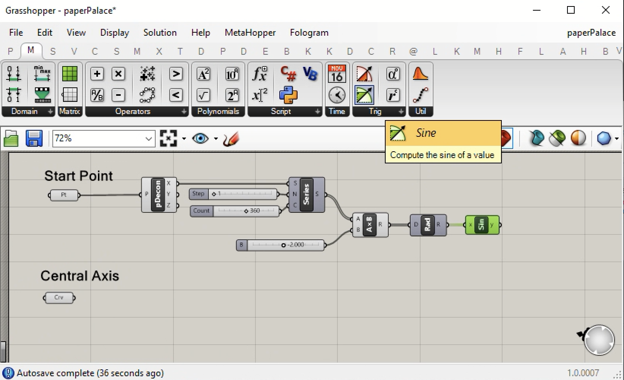Click the save file floppy icon
The height and width of the screenshot is (380, 624).
pyautogui.click(x=34, y=139)
